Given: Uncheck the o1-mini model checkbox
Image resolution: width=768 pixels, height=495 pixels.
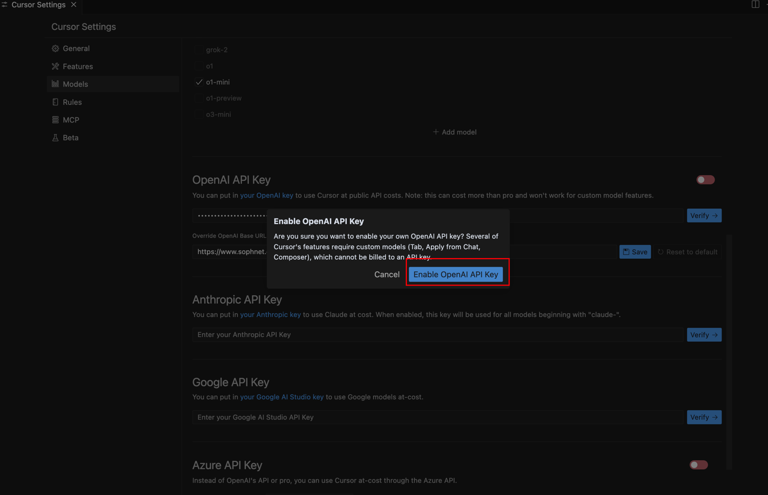Looking at the screenshot, I should point(199,82).
